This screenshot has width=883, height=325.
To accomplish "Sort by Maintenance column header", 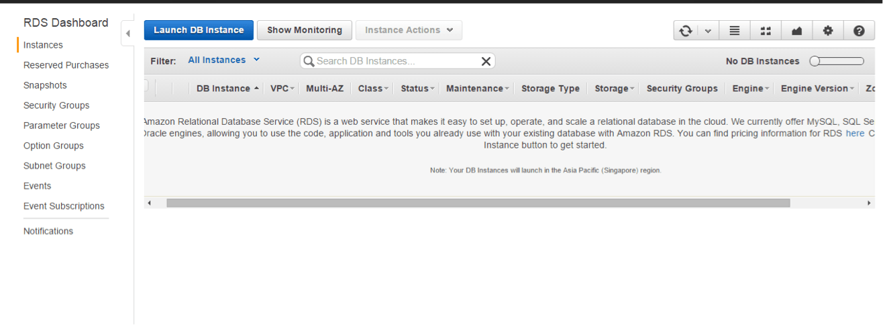I will coord(477,89).
